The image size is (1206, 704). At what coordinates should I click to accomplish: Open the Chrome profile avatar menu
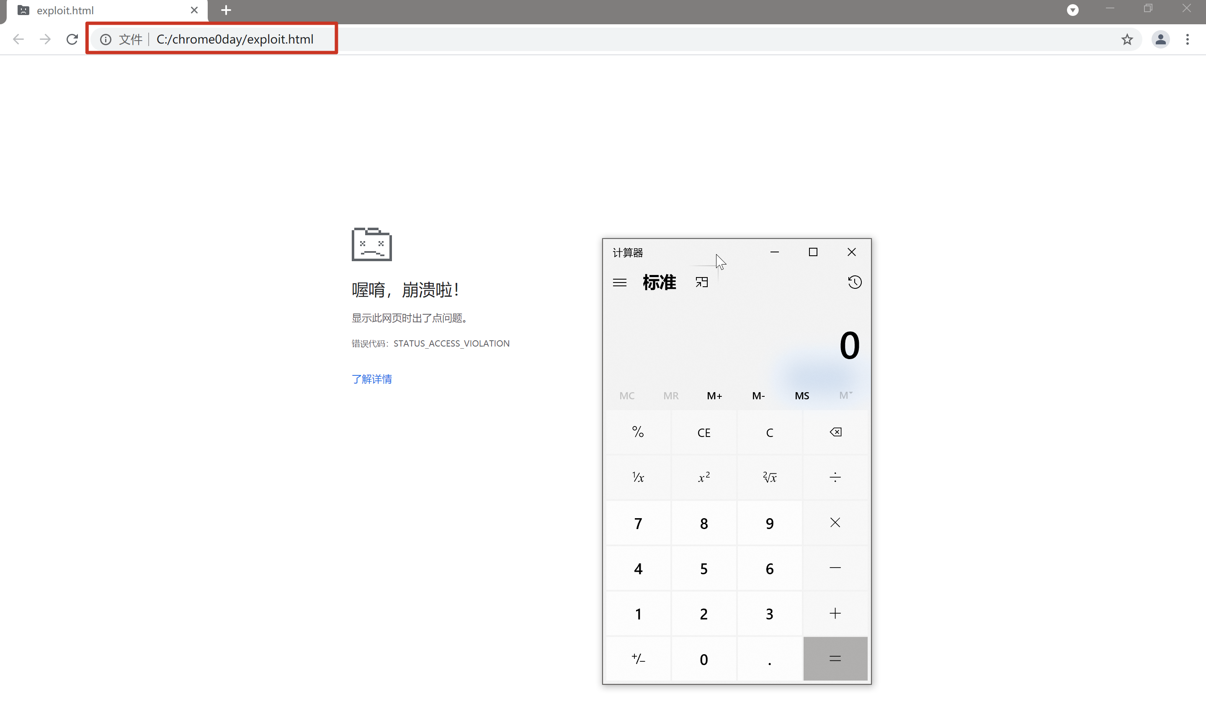[1160, 39]
